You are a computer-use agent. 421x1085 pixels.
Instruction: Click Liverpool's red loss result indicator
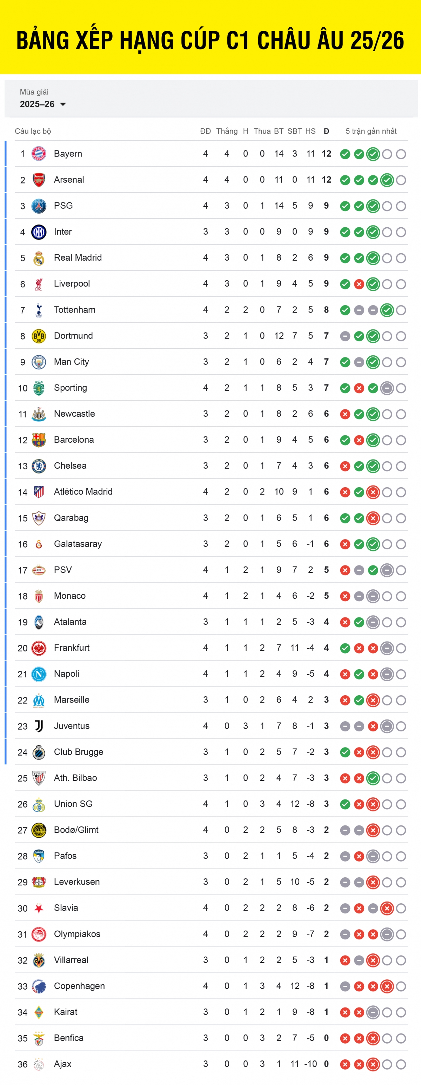point(359,284)
